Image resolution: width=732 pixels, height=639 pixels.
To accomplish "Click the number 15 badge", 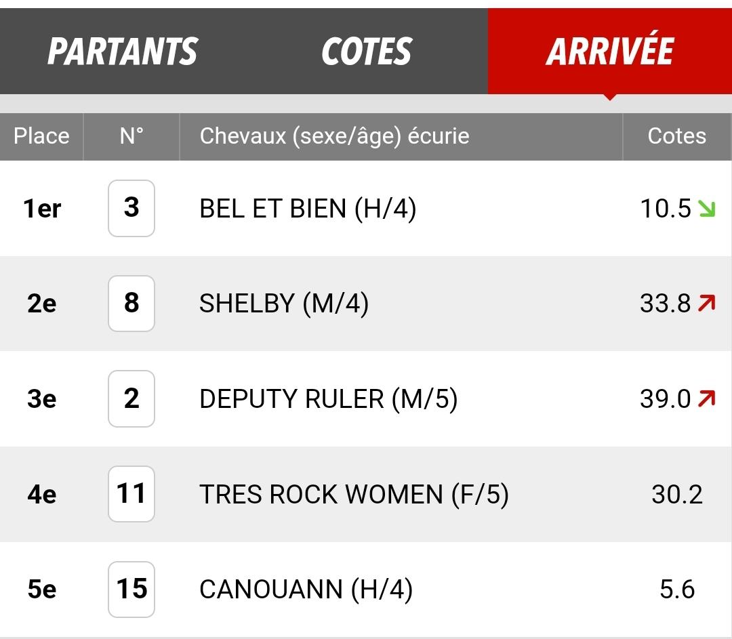I will coord(131,589).
